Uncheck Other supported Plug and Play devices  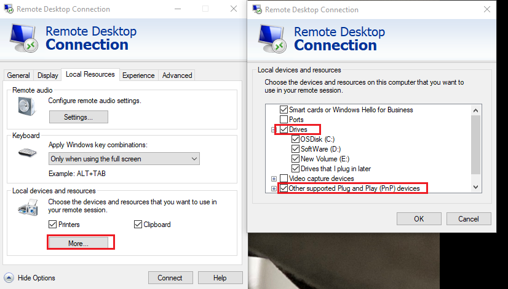(284, 188)
